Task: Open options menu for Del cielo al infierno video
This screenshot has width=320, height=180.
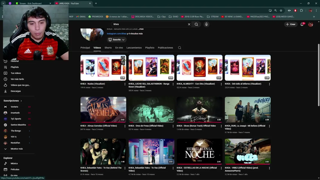Action: (x=269, y=84)
